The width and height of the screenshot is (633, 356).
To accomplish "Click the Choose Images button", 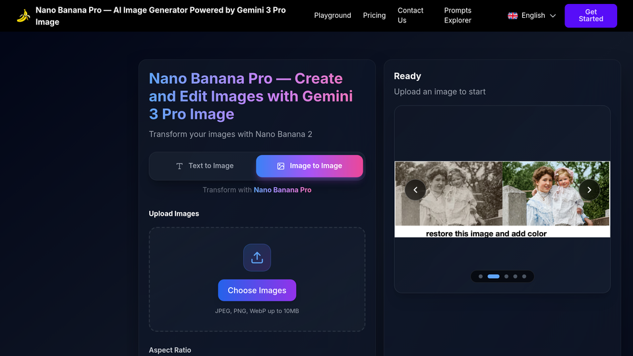I will (x=257, y=290).
